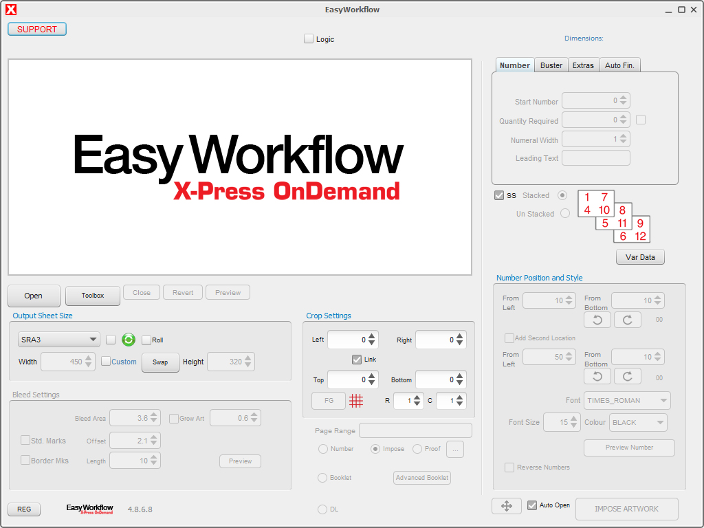Click the ellipsis button beside Proof
The width and height of the screenshot is (704, 528).
tap(455, 449)
